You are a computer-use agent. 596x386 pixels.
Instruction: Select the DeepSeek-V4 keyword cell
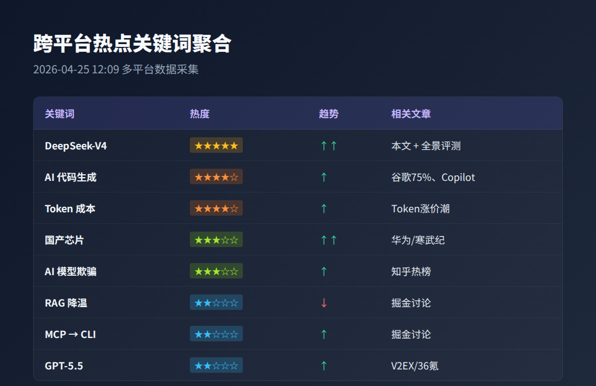pos(76,146)
